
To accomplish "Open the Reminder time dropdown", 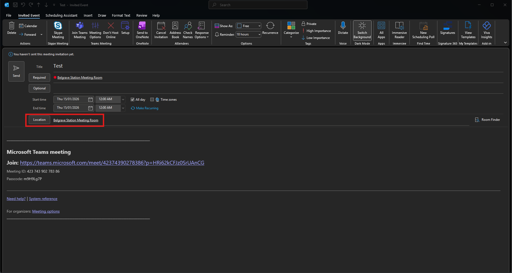I will pos(259,34).
